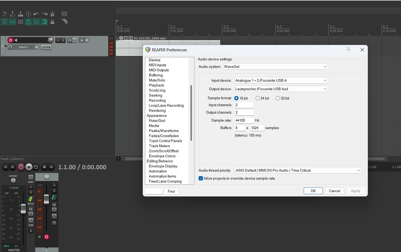Arm Track 1 for recording in track panel
This screenshot has height=252, width=401.
tap(10, 40)
